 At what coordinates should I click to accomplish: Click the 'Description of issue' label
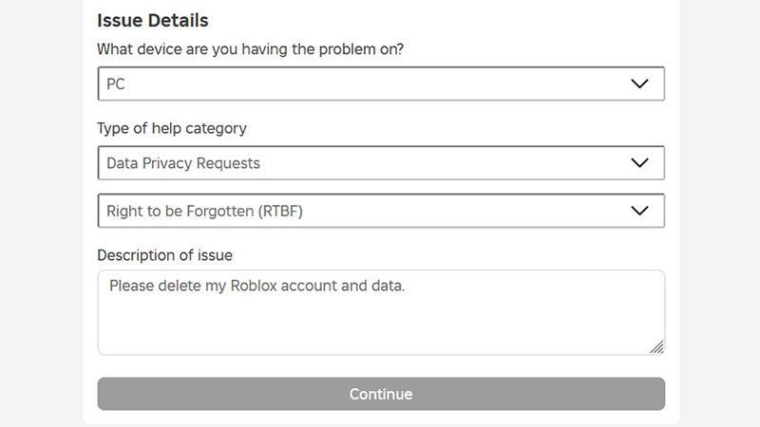(x=164, y=255)
